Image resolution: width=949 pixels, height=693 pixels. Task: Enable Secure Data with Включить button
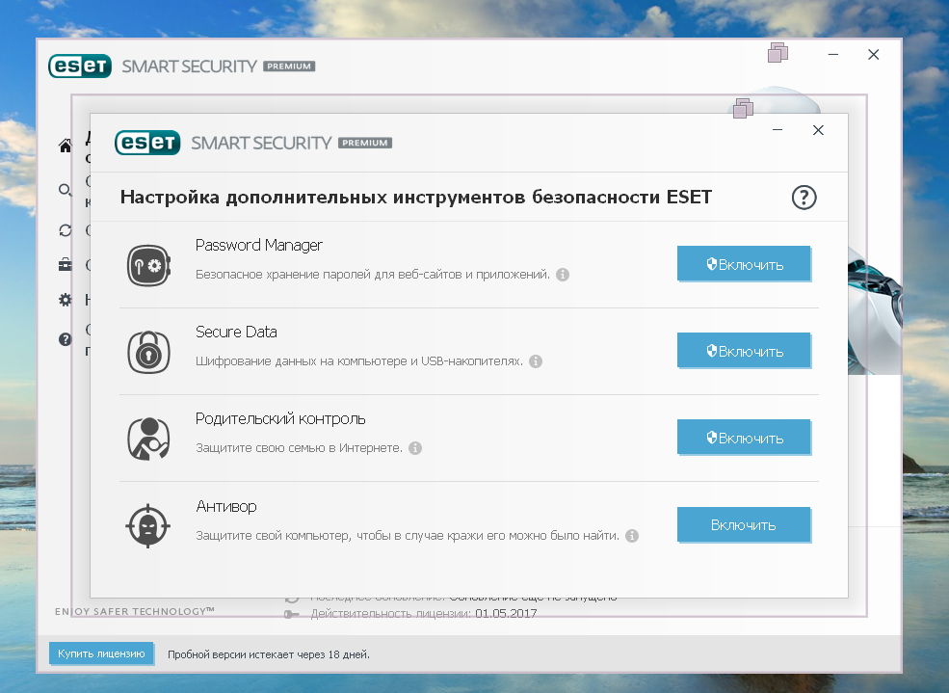click(x=743, y=351)
